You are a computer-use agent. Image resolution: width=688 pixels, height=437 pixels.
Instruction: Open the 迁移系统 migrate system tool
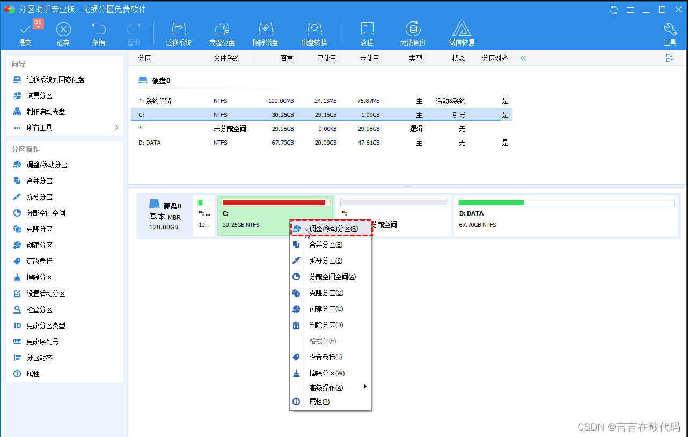(x=179, y=33)
